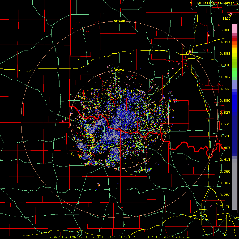The width and height of the screenshot is (239, 239).
Task: Click the 0.307 legend value
Action: point(225,183)
